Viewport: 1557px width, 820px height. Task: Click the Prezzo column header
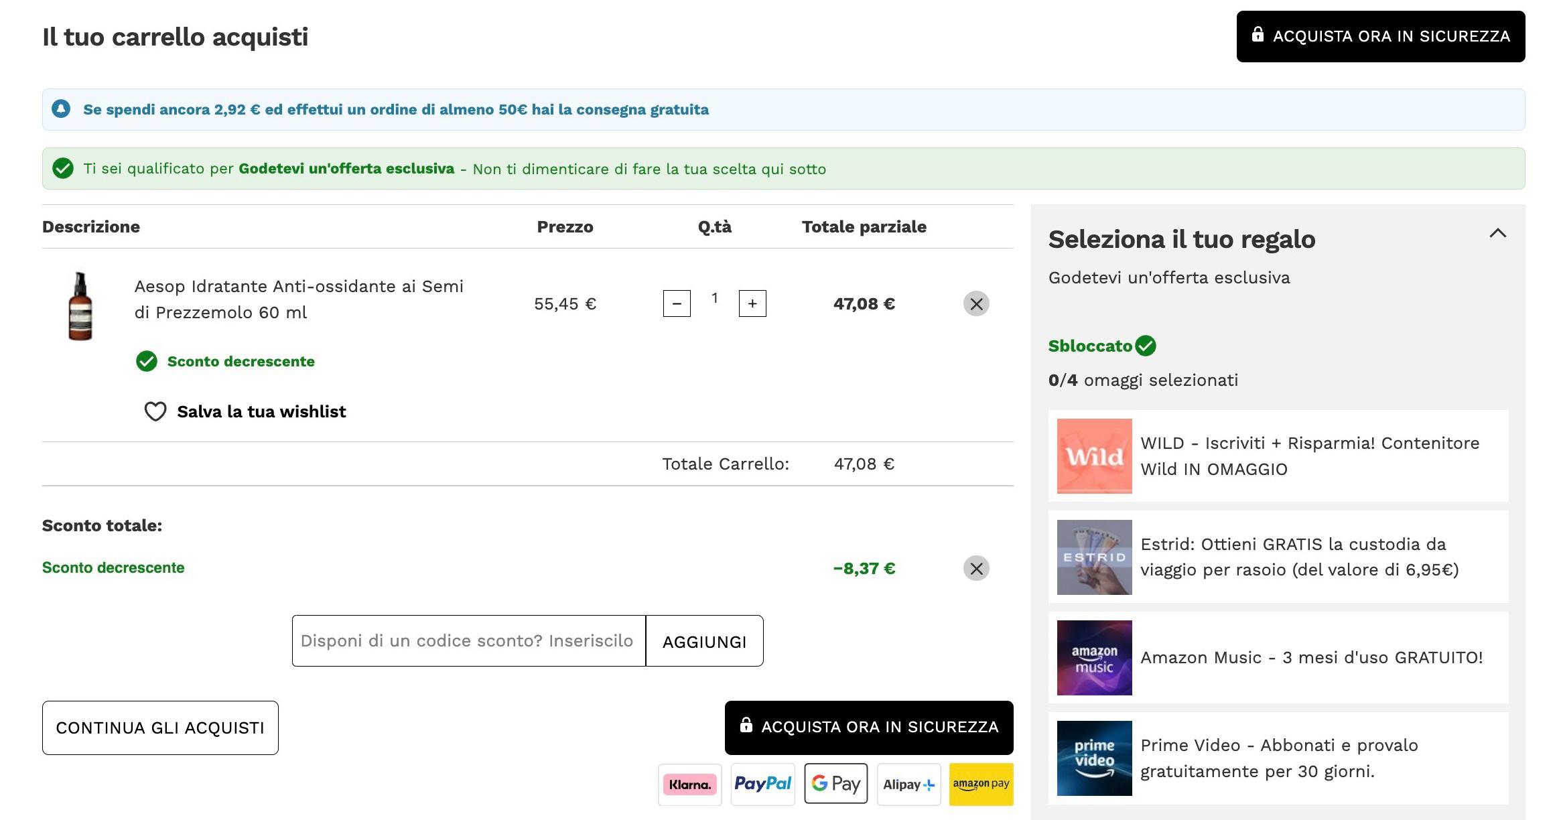565,226
